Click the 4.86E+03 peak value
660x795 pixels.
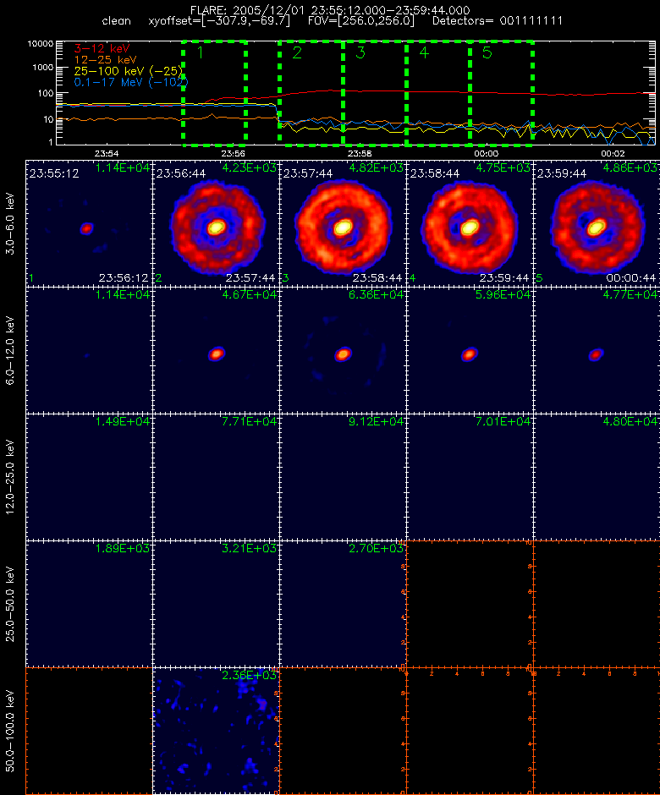click(630, 167)
